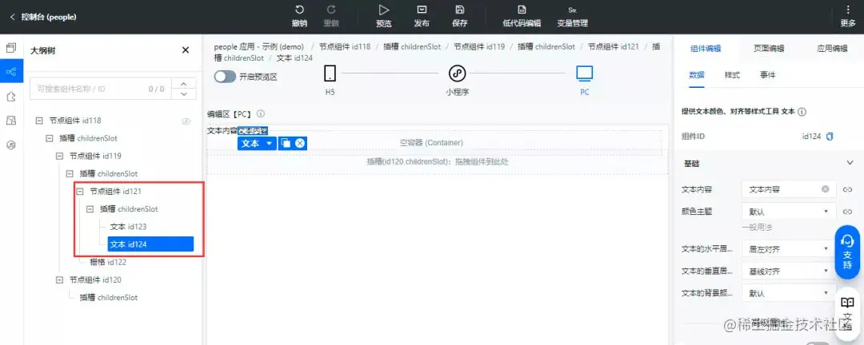This screenshot has width=864, height=345.
Task: Click breadcrumb 节点组件 id119
Action: tap(479, 47)
